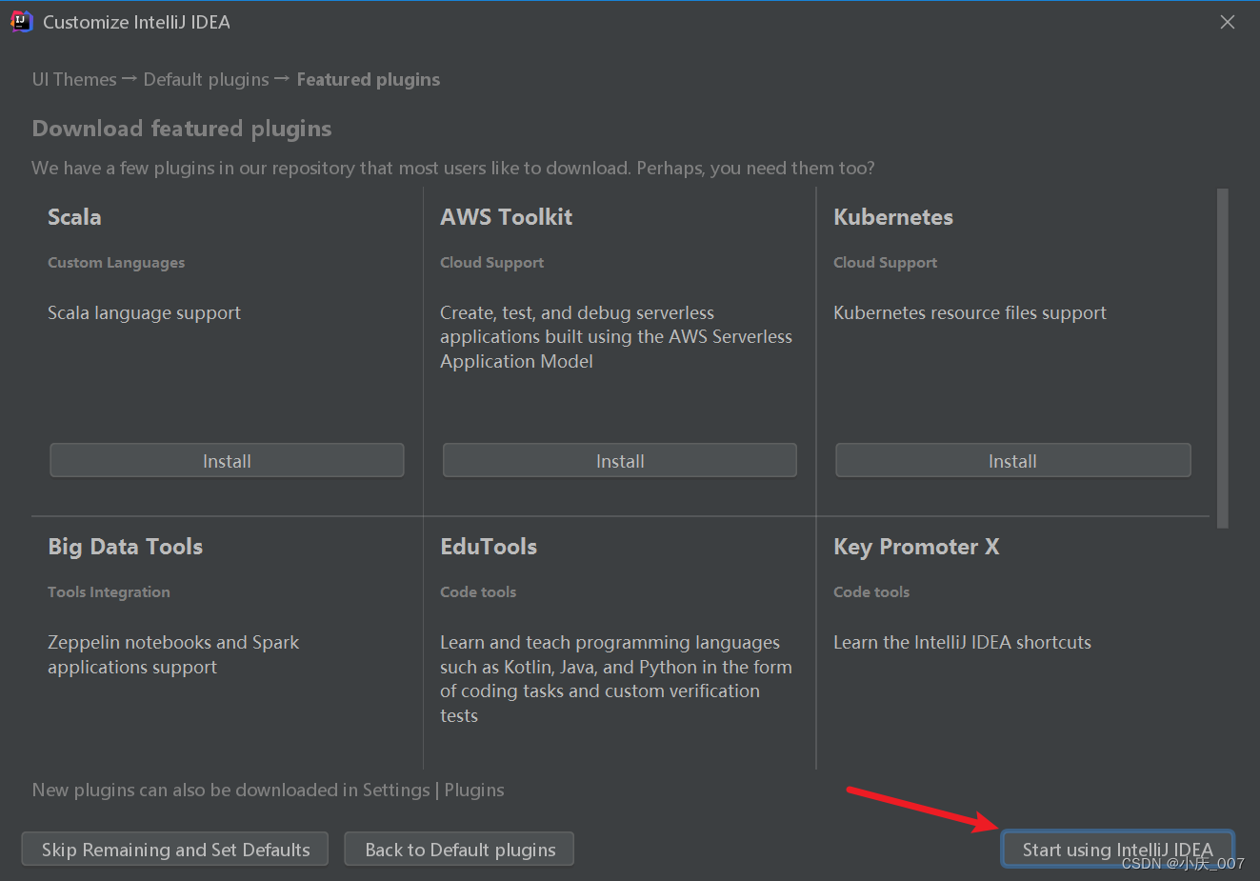Open UI Themes from the breadcrumb
This screenshot has width=1260, height=881.
click(x=73, y=79)
